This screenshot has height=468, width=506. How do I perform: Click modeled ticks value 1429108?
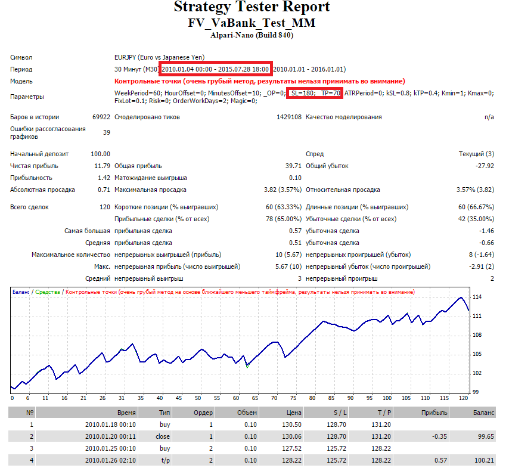tap(289, 117)
